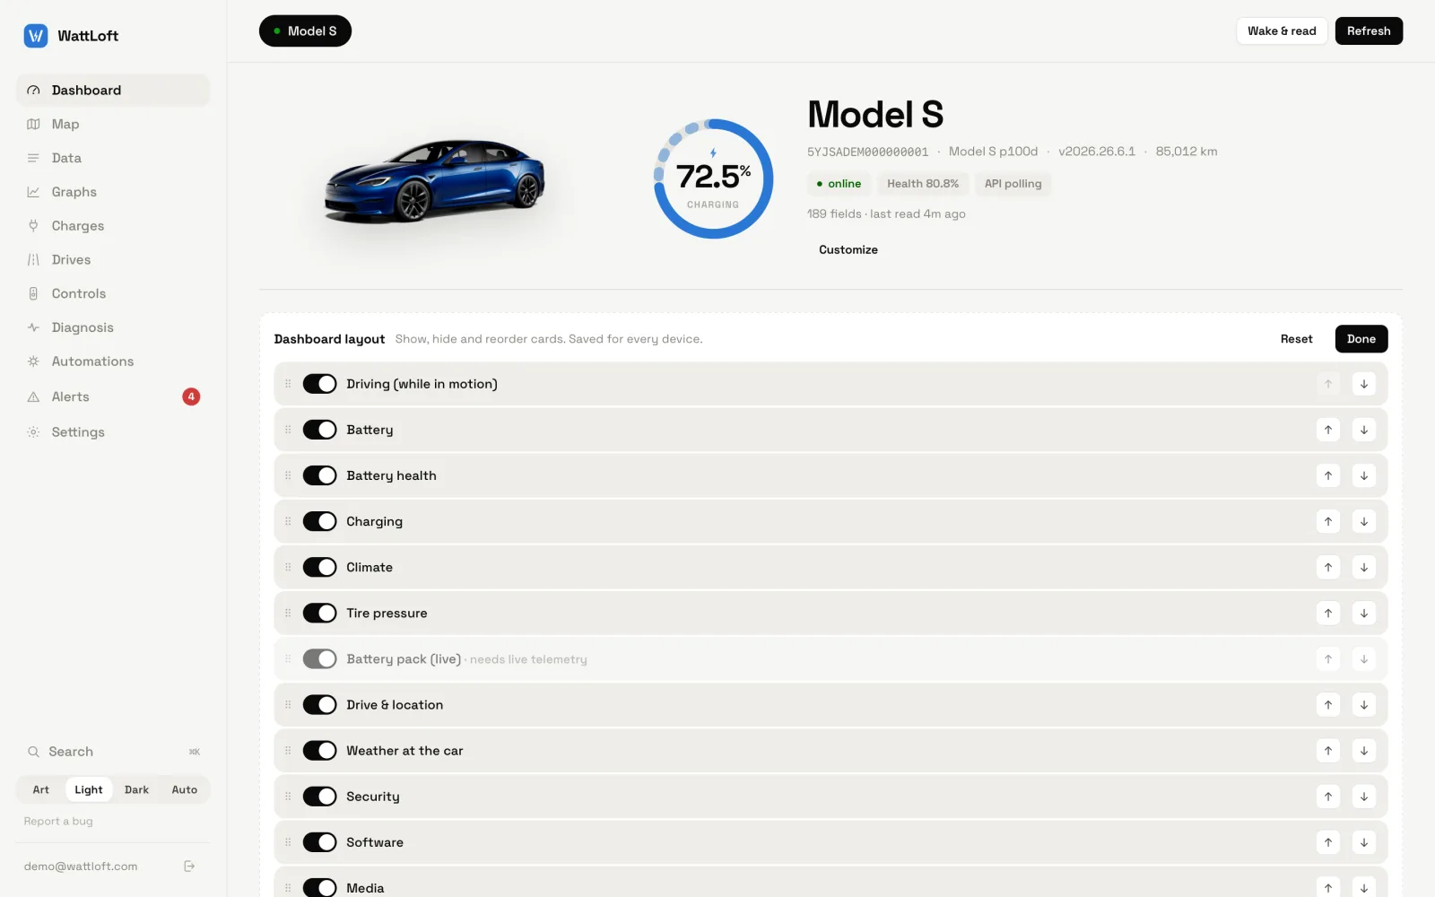This screenshot has height=897, width=1435.
Task: Open the Diagnosis pulse icon
Action: (33, 327)
